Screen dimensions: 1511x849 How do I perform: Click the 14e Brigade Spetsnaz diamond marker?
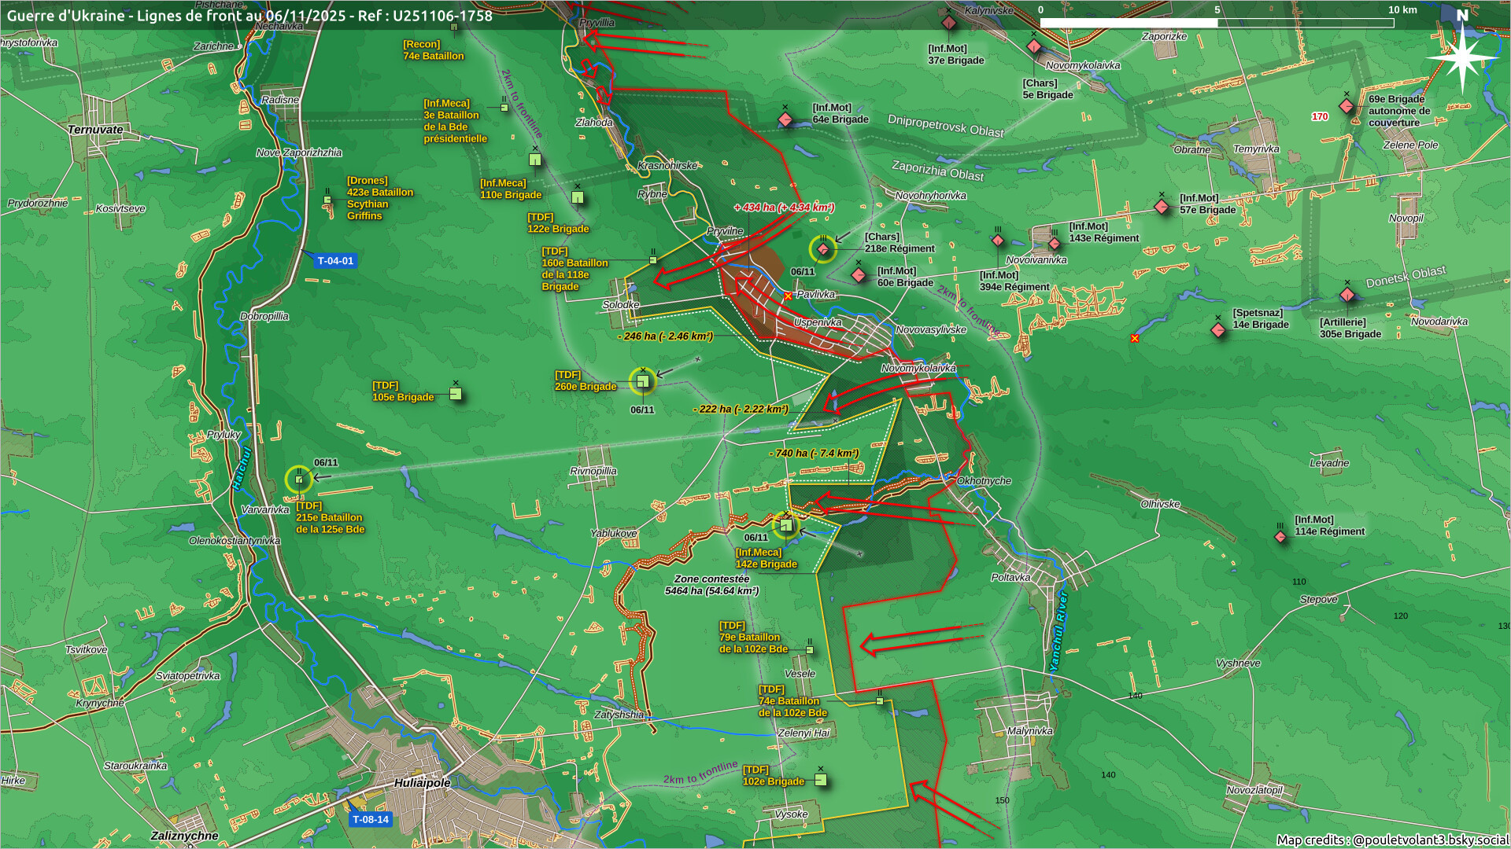(x=1218, y=330)
